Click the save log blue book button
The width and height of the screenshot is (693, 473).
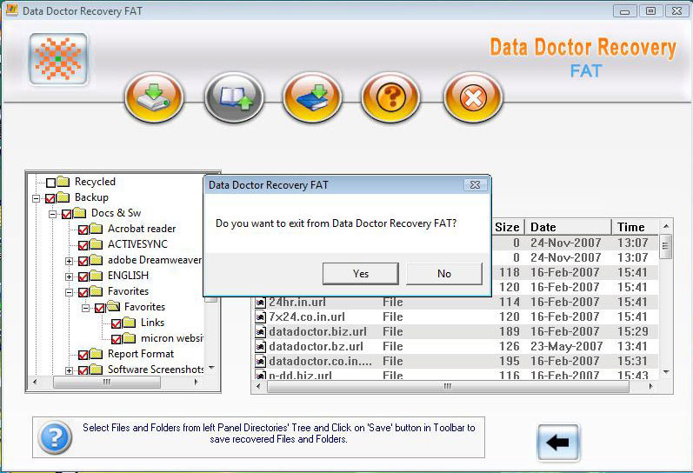point(312,97)
